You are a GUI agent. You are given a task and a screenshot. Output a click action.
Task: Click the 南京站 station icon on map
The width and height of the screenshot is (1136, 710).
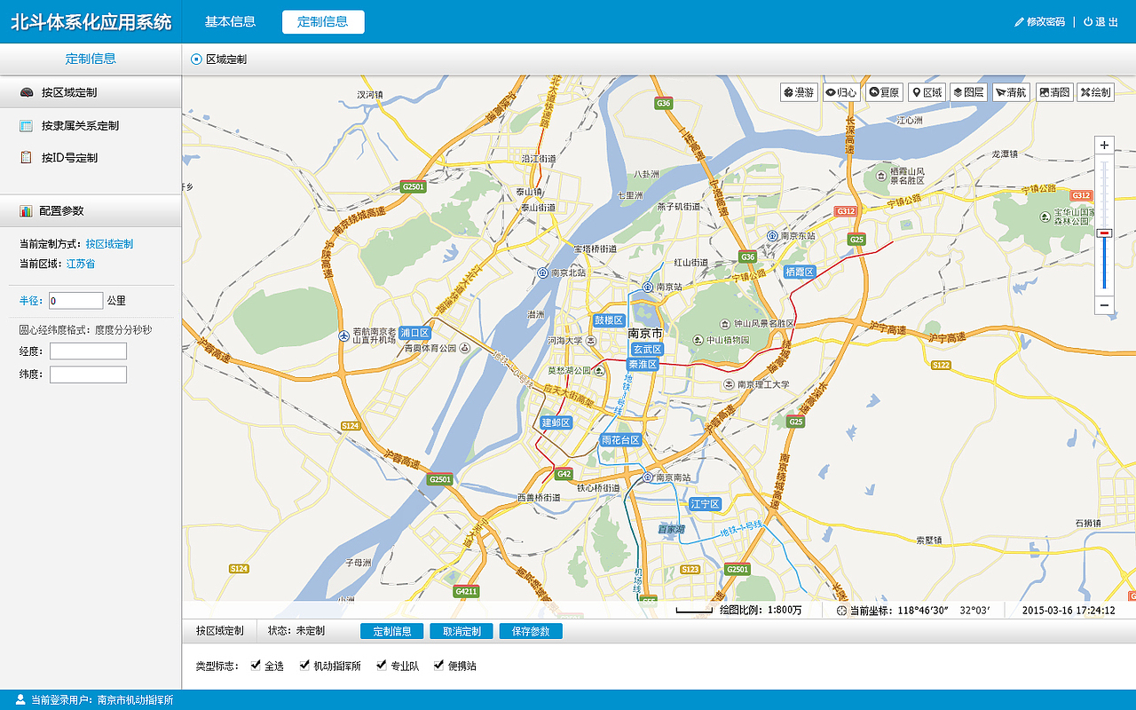648,288
